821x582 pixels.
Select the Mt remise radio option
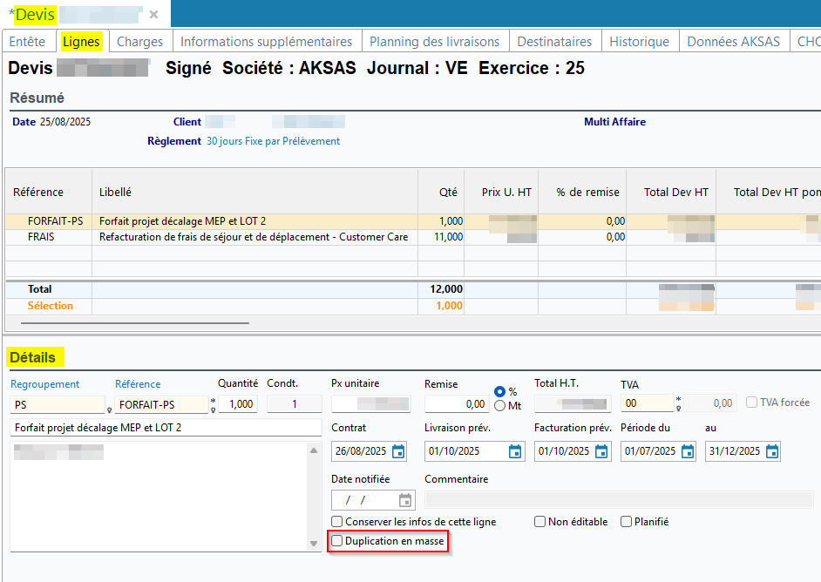click(500, 405)
